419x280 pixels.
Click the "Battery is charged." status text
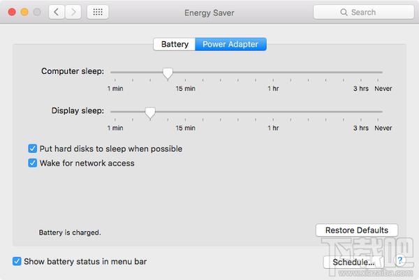(70, 233)
